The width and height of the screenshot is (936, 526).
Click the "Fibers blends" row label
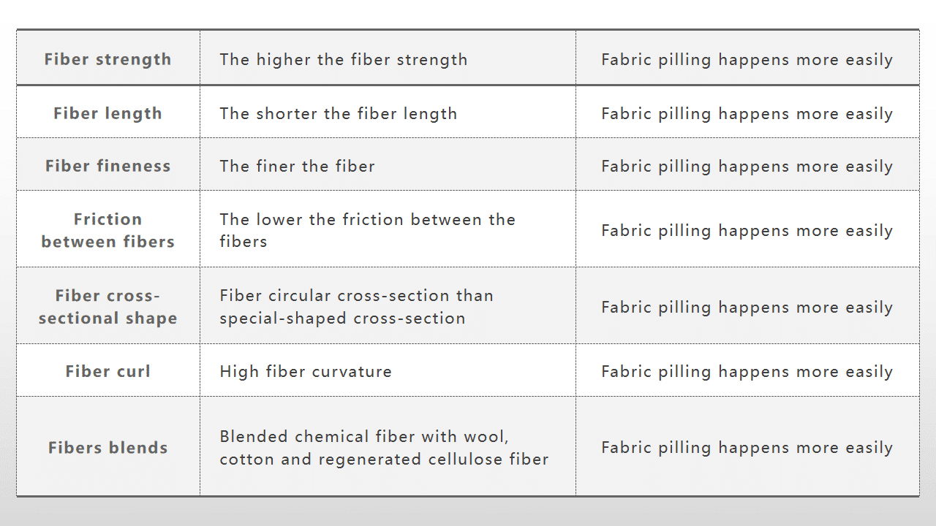pos(107,448)
